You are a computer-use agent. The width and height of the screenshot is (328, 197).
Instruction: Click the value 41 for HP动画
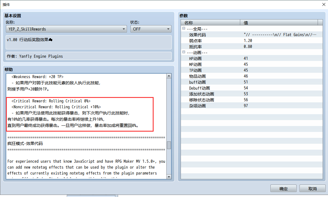click(x=246, y=59)
